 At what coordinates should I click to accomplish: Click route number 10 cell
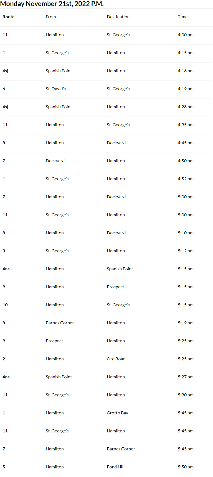click(x=5, y=305)
